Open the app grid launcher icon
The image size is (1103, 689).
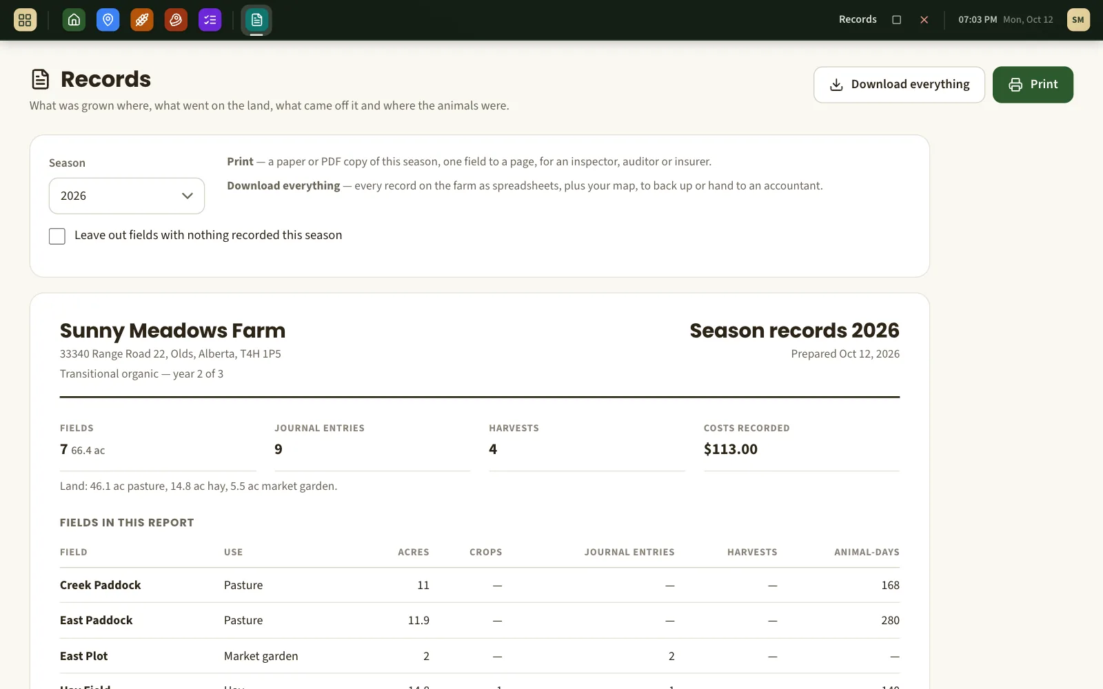[x=25, y=20]
